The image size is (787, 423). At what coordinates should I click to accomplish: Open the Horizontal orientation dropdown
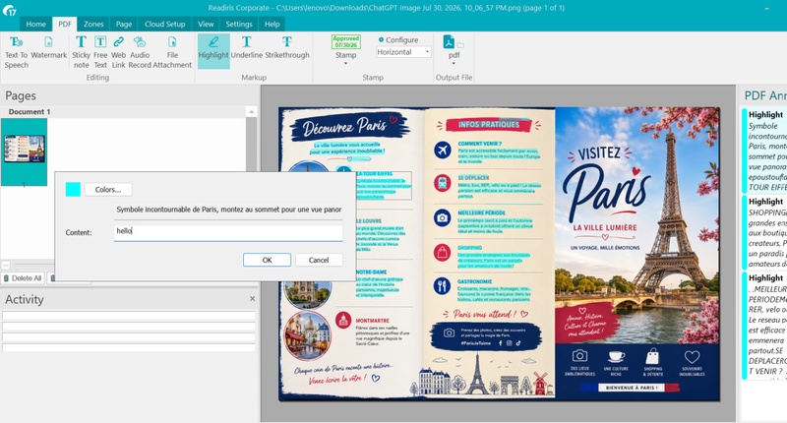tap(403, 52)
